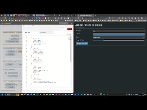Open the Deploy dropdown arrow
The height and width of the screenshot is (110, 147).
click(67, 23)
